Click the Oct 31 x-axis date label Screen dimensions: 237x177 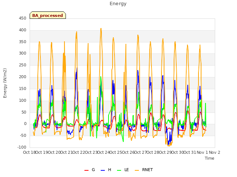tap(190, 152)
